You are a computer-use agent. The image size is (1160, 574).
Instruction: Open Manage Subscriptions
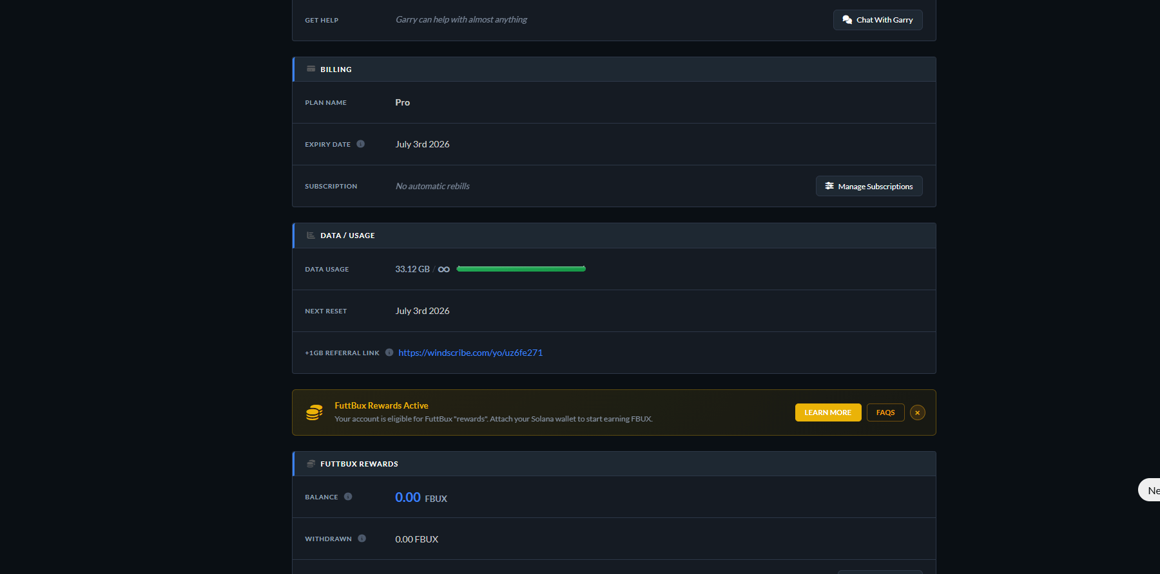pyautogui.click(x=869, y=186)
